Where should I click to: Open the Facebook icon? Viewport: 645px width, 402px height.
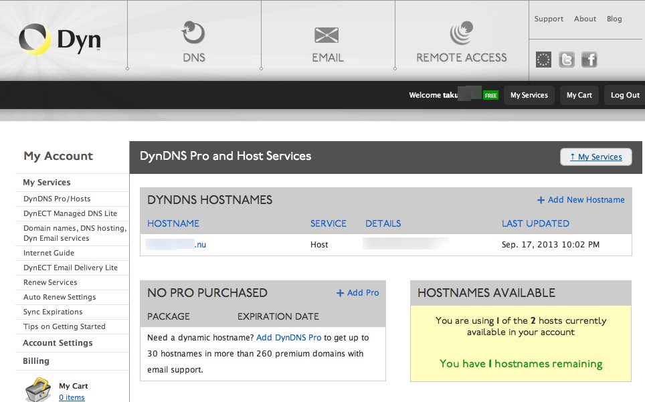point(589,60)
